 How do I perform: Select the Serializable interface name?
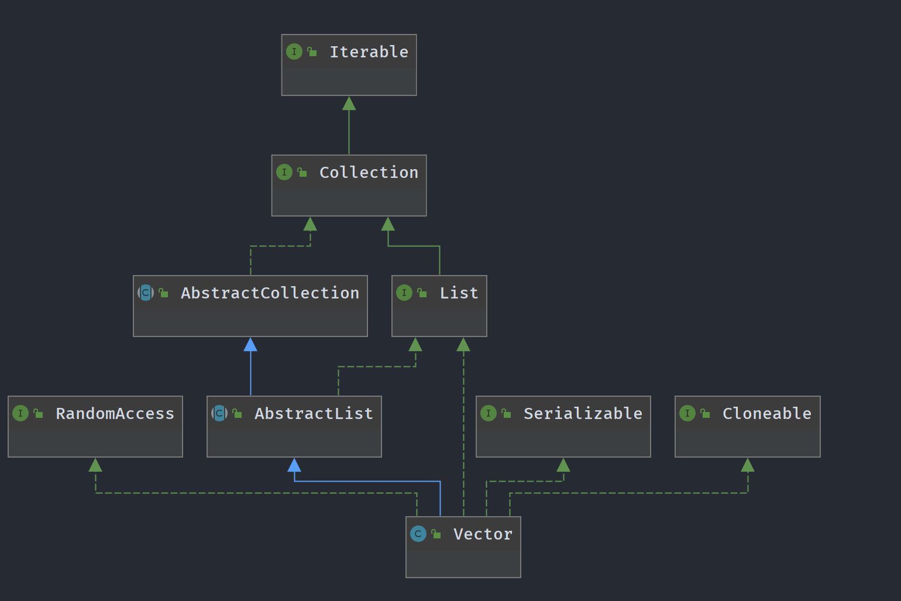pyautogui.click(x=583, y=414)
